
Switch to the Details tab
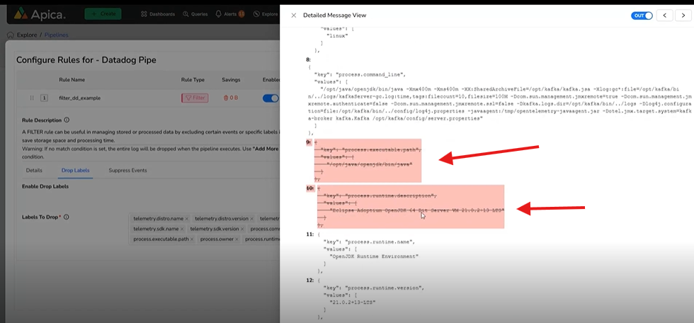34,171
